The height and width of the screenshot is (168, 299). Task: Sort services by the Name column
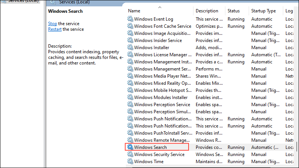[134, 11]
